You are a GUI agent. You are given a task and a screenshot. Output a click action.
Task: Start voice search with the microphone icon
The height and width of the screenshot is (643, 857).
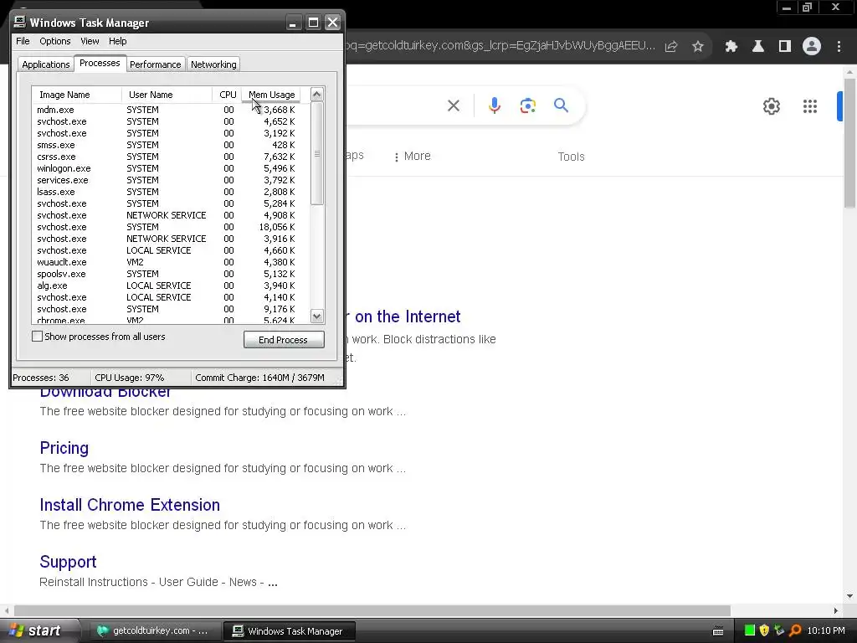pyautogui.click(x=495, y=105)
